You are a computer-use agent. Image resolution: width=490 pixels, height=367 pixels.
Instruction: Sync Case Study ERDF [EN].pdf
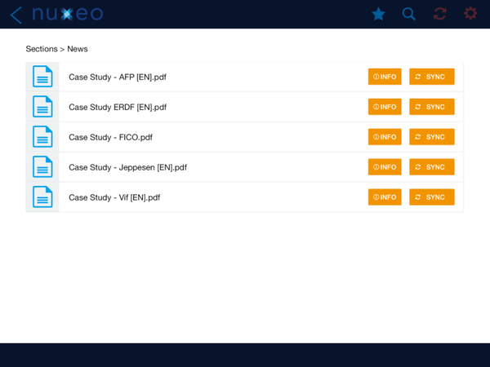click(x=431, y=107)
